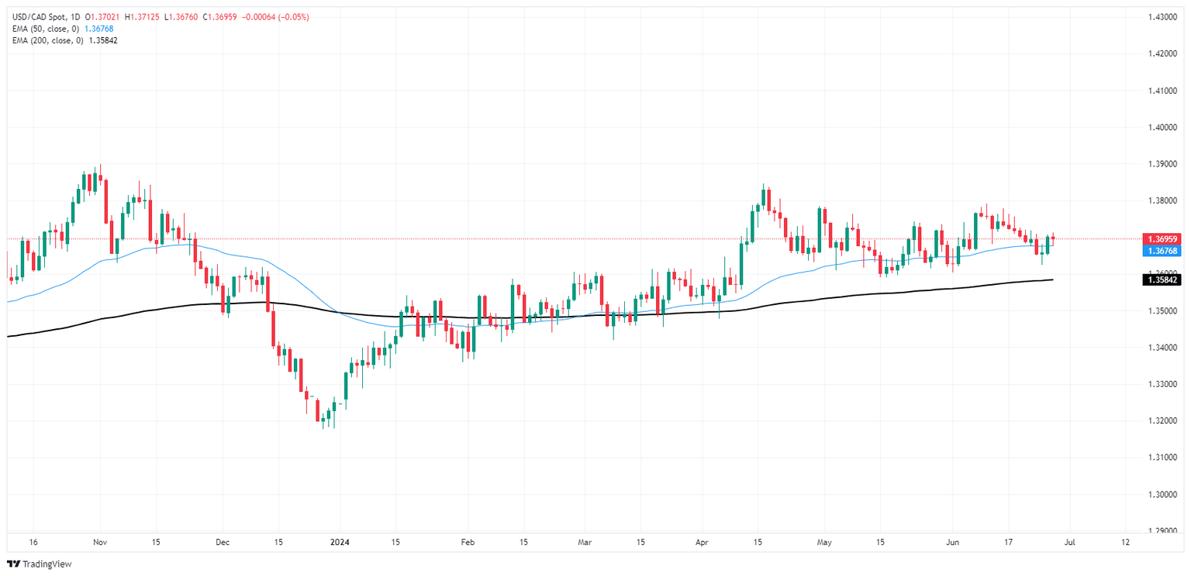
Task: Select the Apr label on time axis
Action: (x=703, y=543)
